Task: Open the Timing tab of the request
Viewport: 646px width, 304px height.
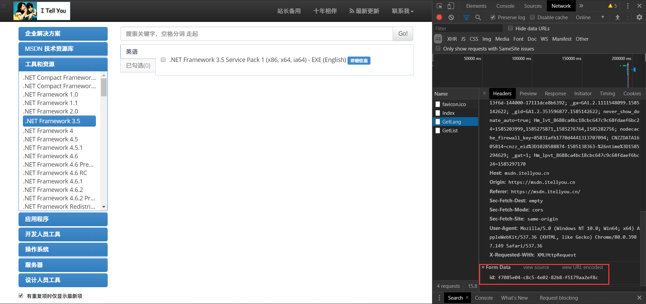Action: (x=607, y=94)
